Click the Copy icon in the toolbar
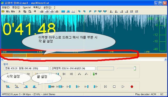Screen dimensions: 168x97 tap(25, 11)
